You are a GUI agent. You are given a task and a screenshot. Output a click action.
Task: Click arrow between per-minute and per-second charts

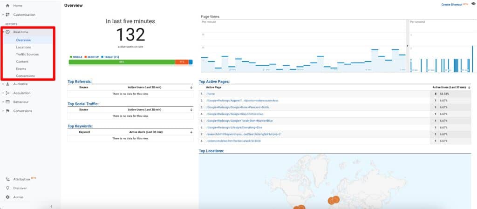pyautogui.click(x=408, y=46)
